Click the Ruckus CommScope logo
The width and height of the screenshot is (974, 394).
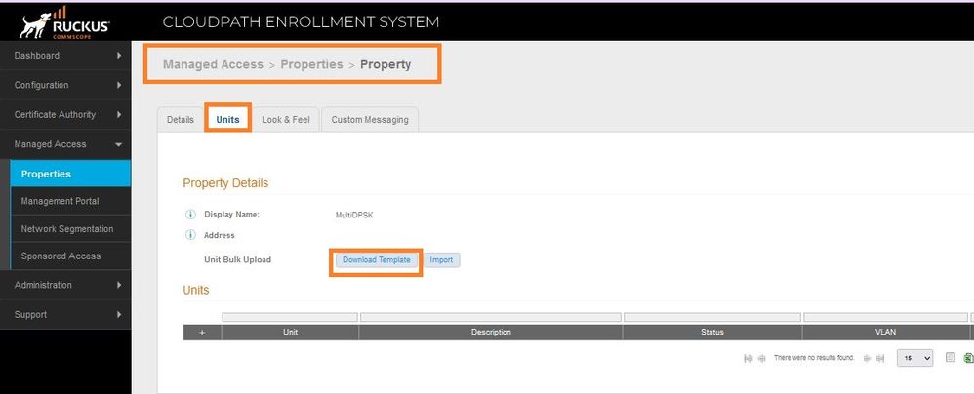(x=64, y=22)
